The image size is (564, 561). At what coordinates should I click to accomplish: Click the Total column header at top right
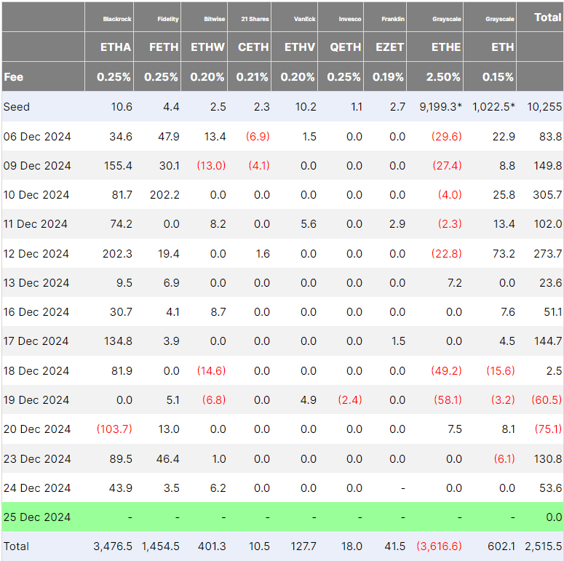coord(547,17)
